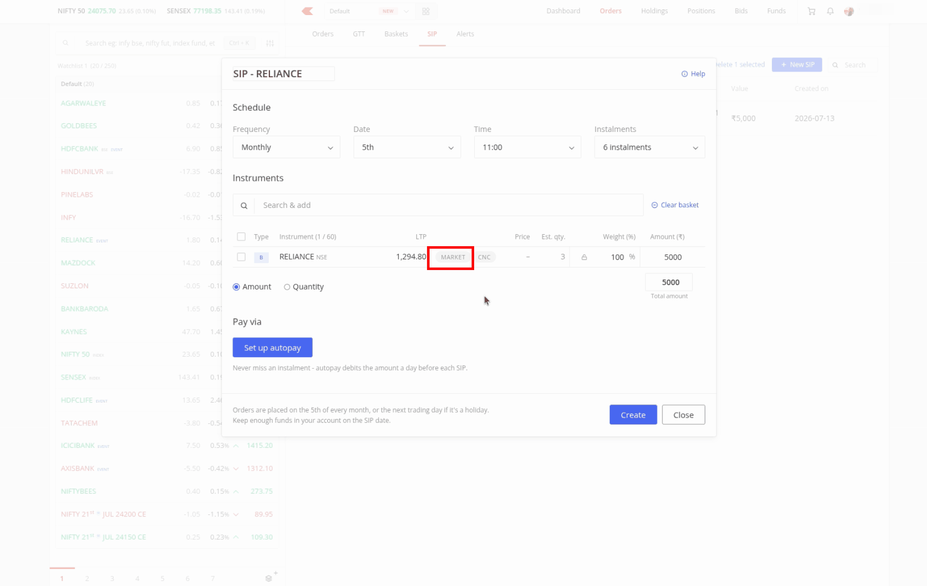Viewport: 927px width, 586px height.
Task: Open watchlist page 2
Action: point(87,578)
